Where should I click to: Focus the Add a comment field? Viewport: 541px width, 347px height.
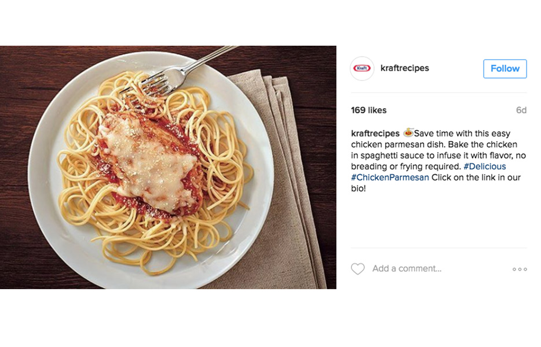(407, 269)
